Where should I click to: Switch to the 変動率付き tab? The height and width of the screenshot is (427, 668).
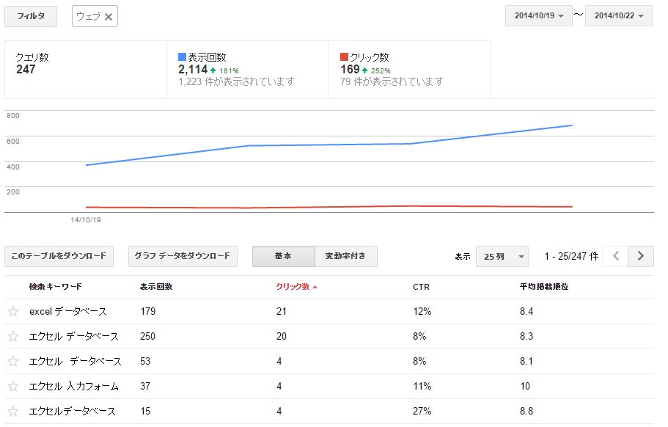(345, 256)
